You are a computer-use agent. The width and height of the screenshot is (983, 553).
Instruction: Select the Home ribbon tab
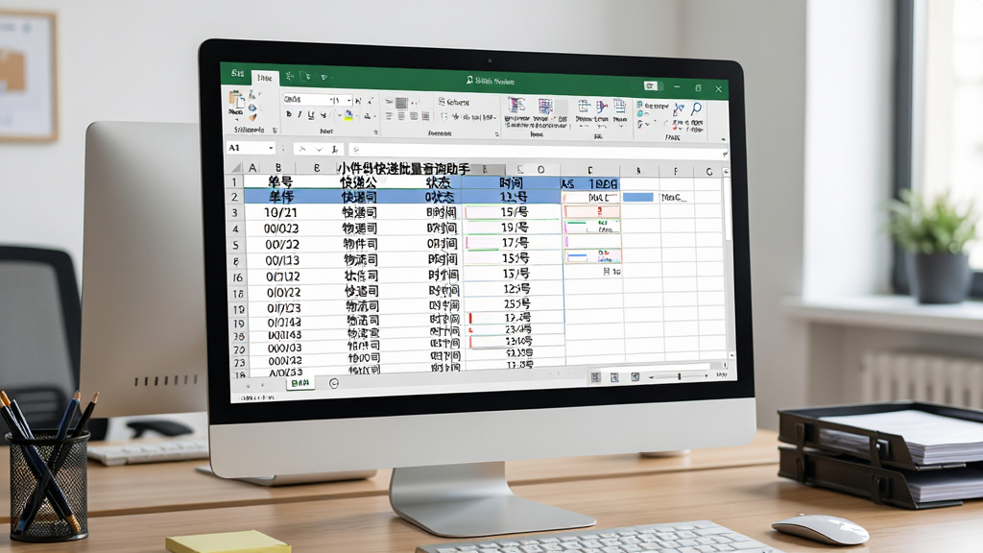coord(265,78)
